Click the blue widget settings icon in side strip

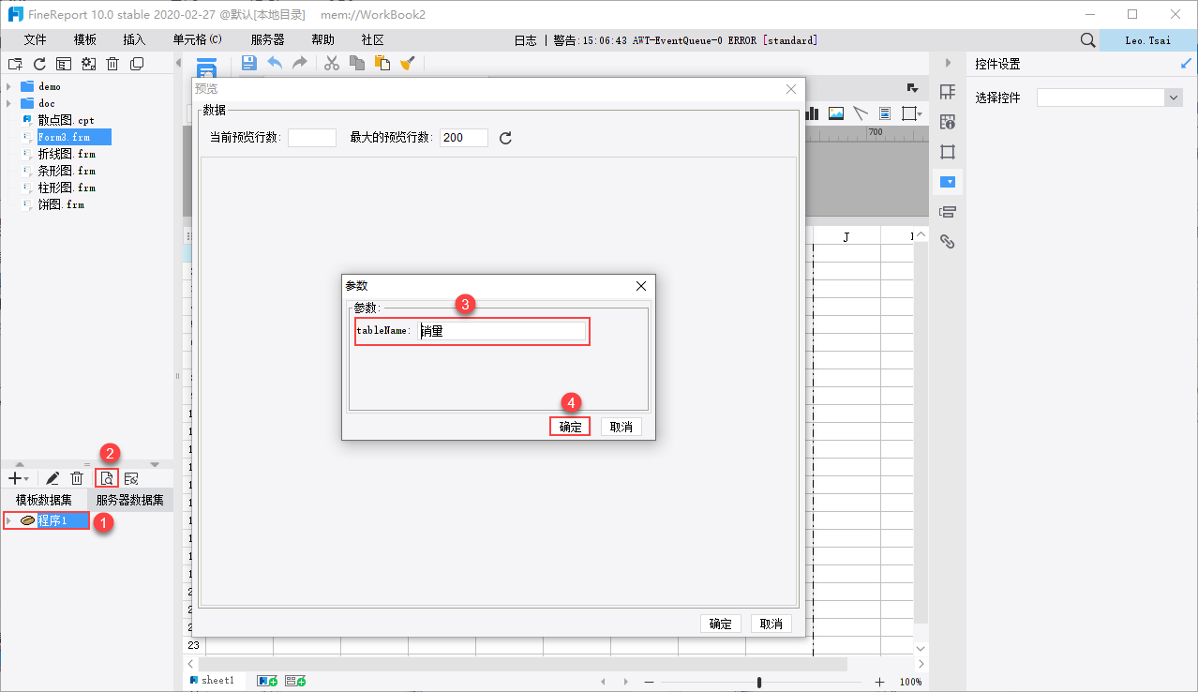click(948, 182)
